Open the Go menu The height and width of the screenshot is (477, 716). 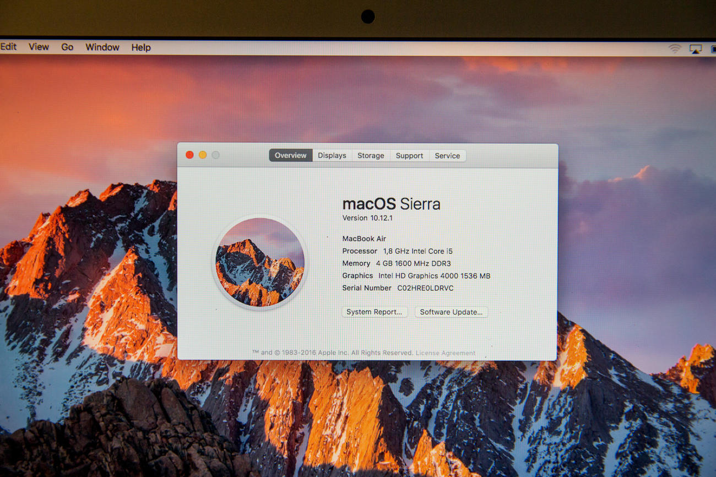coord(67,47)
